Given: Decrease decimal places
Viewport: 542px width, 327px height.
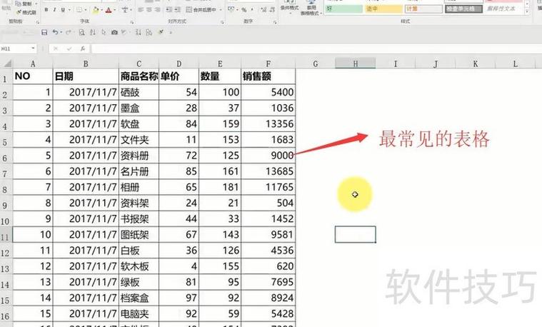Looking at the screenshot, I should pos(272,10).
